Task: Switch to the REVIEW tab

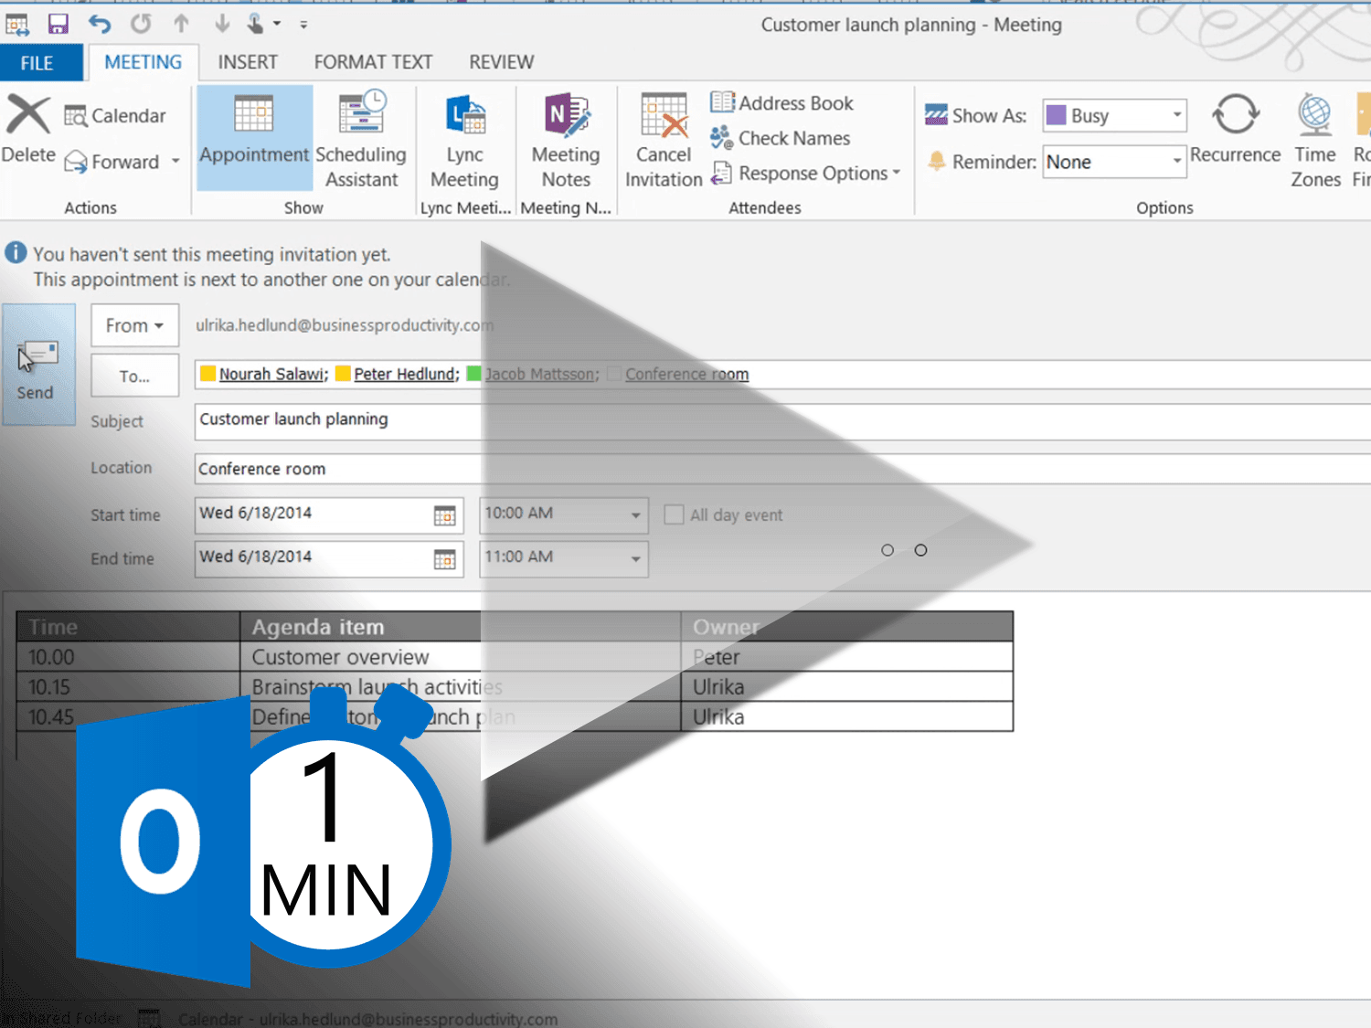Action: point(502,62)
